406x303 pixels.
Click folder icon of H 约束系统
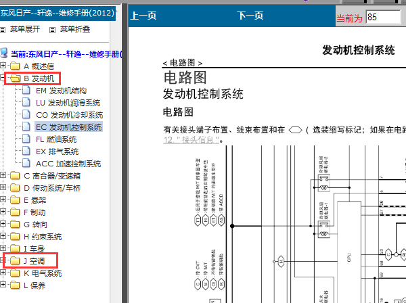click(x=15, y=237)
